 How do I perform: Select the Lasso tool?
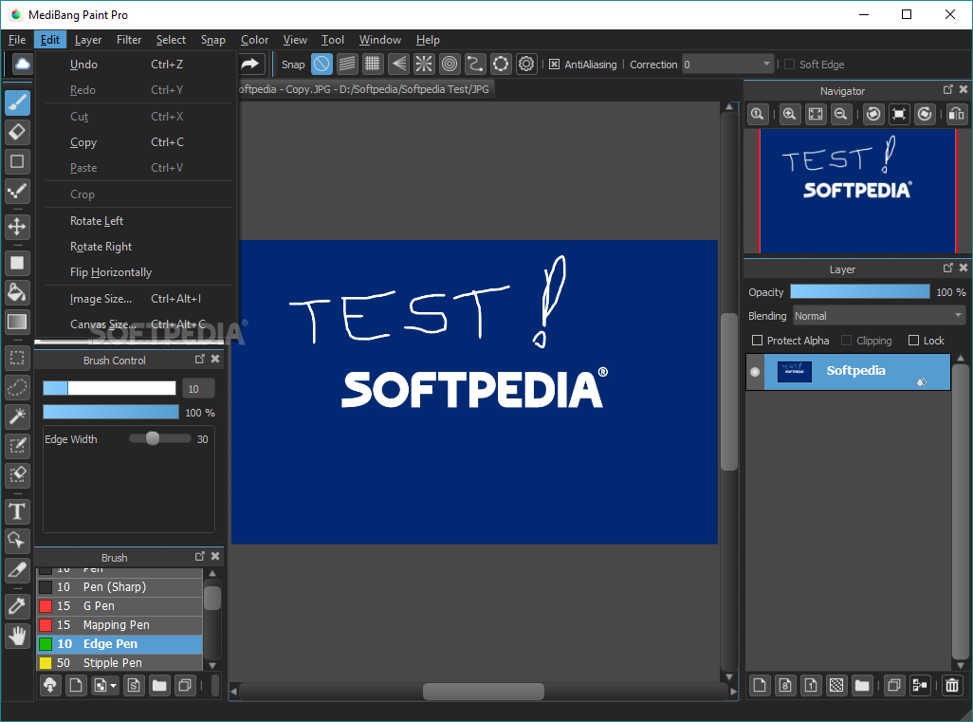(x=17, y=387)
